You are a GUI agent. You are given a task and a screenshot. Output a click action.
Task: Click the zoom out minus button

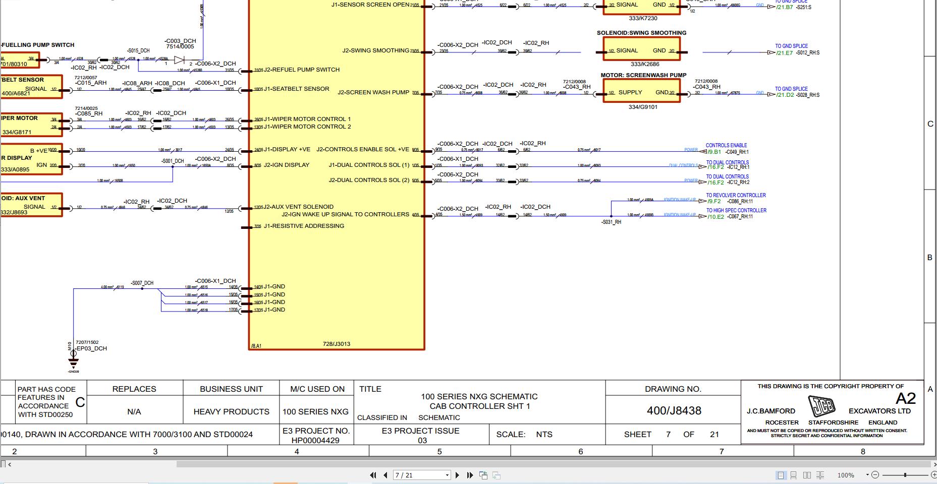[x=875, y=475]
